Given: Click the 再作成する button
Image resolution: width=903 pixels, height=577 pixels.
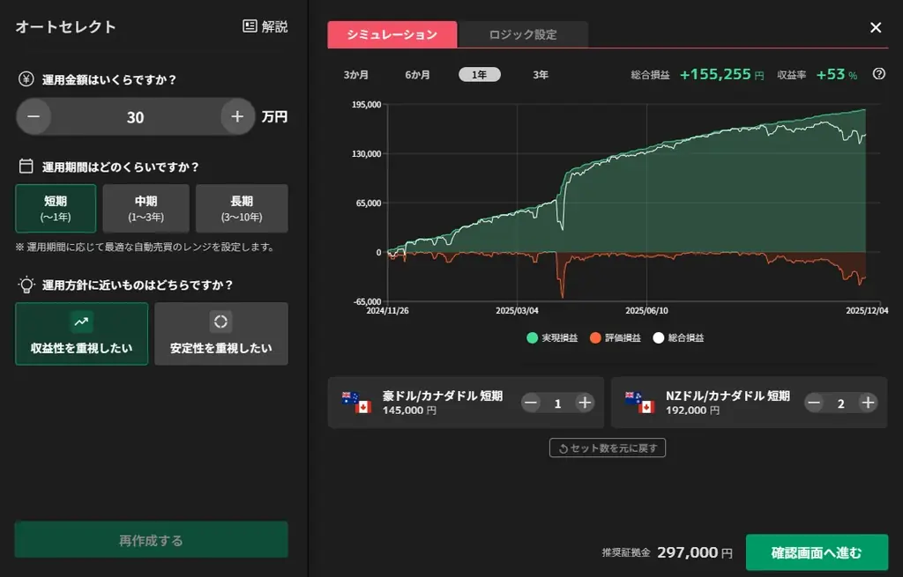Looking at the screenshot, I should 151,540.
